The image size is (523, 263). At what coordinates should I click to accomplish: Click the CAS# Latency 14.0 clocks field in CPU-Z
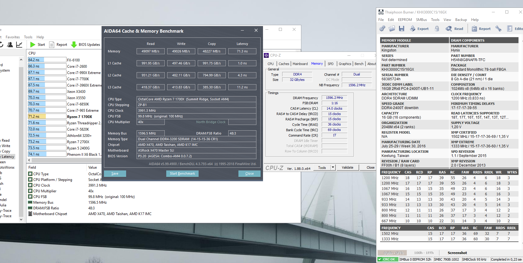pyautogui.click(x=334, y=108)
